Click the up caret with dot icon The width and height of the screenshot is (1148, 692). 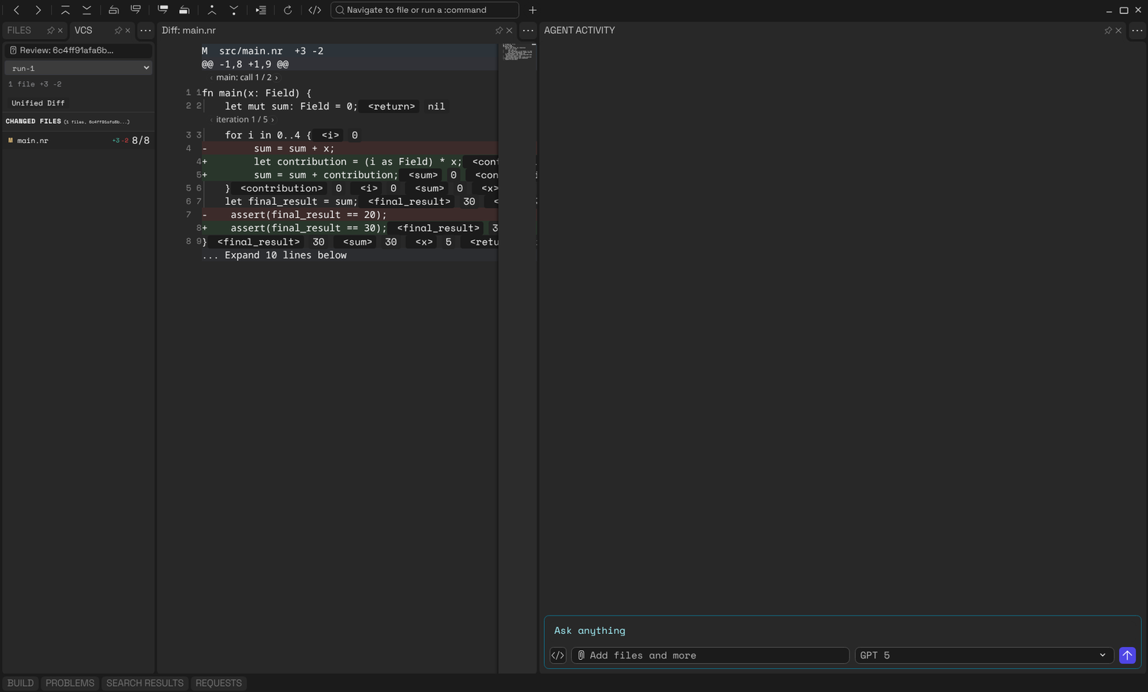point(212,10)
